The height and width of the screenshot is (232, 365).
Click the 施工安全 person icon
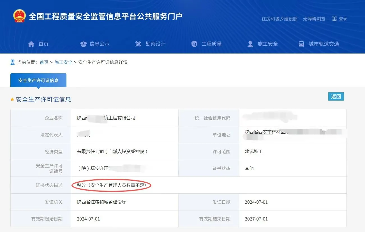tap(250, 44)
